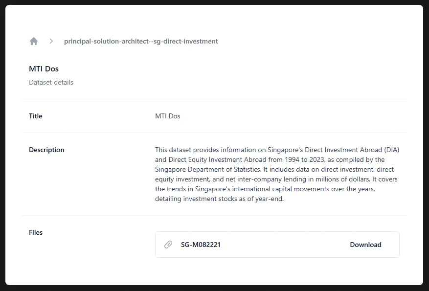Download the SG-M082221 file
Viewport: 429px width, 291px height.
pos(365,245)
